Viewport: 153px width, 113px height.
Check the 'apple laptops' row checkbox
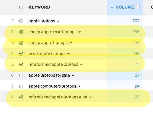click(21, 21)
